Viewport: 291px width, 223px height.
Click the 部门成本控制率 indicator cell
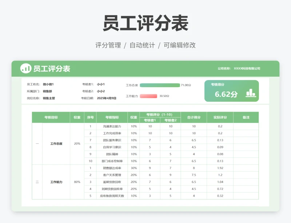[112, 161]
